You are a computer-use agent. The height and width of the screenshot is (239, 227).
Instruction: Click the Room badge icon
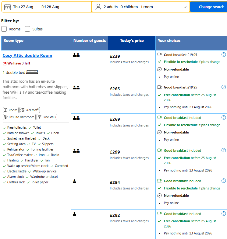[x=6, y=110]
